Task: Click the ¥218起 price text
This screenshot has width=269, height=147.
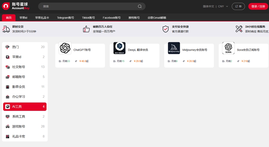Action: point(245,61)
